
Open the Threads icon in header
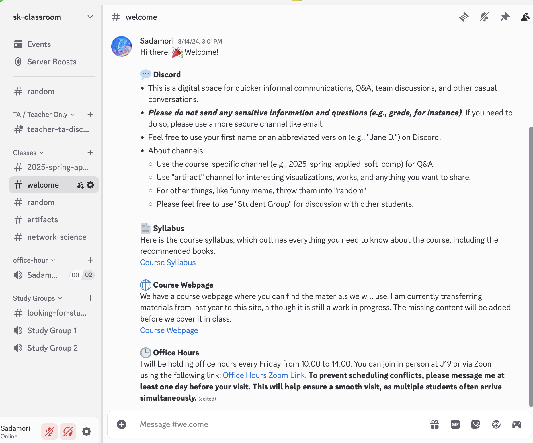[x=464, y=17]
